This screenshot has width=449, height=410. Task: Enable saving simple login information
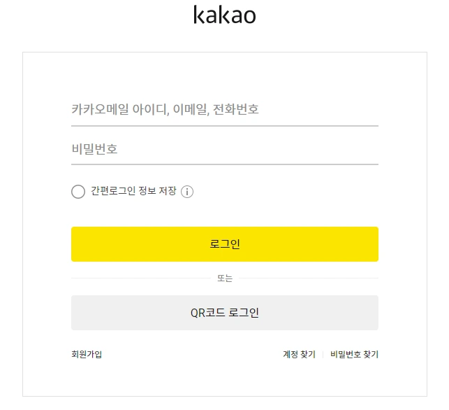pyautogui.click(x=78, y=192)
